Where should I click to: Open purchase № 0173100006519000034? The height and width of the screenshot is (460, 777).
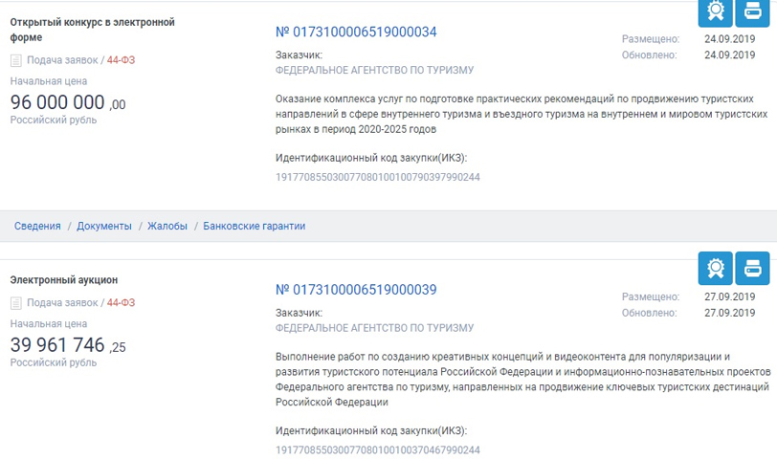(x=356, y=33)
